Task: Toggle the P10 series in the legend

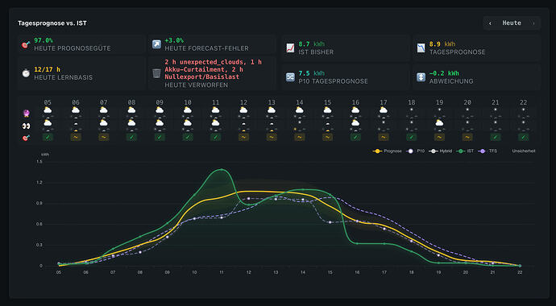Action: (x=416, y=151)
